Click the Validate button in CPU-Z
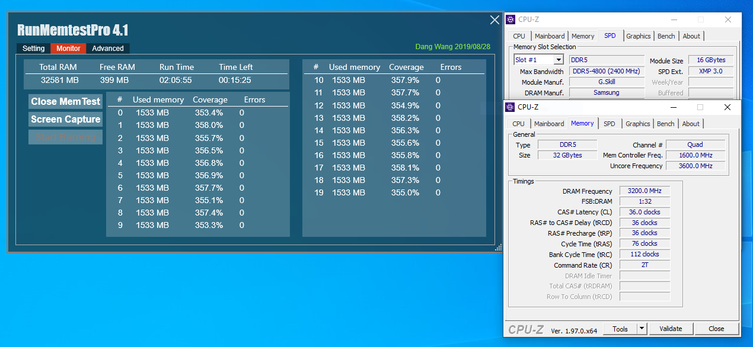 click(x=671, y=329)
